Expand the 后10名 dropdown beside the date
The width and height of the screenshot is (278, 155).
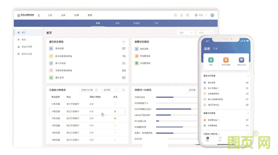click(x=110, y=90)
